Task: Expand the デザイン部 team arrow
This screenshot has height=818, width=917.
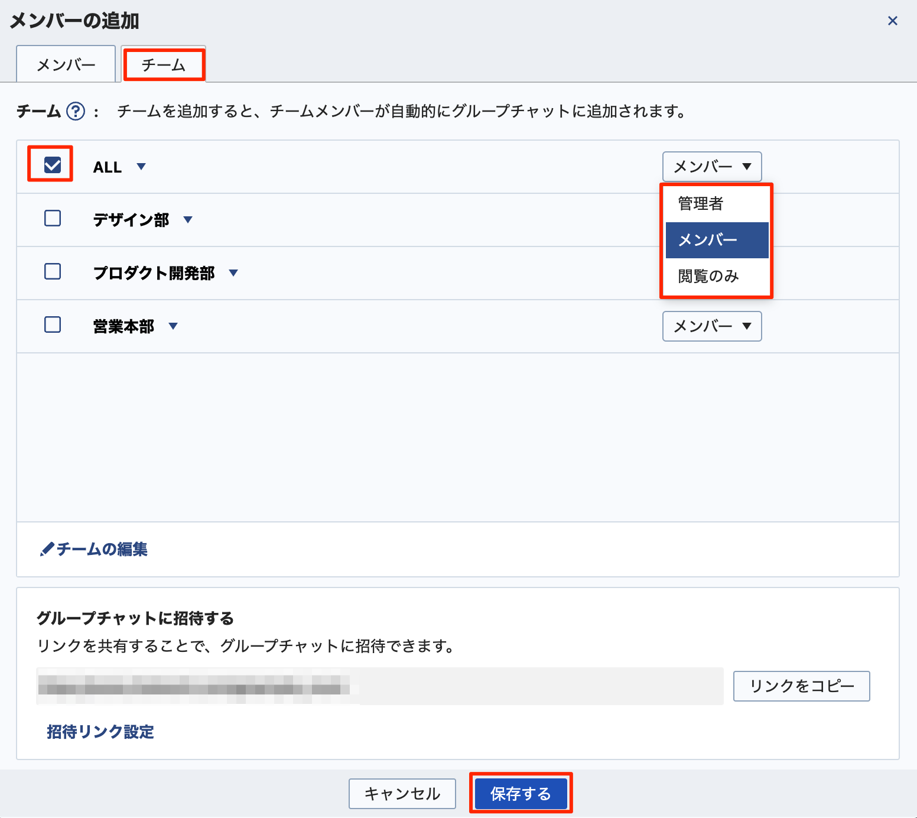Action: (x=188, y=220)
